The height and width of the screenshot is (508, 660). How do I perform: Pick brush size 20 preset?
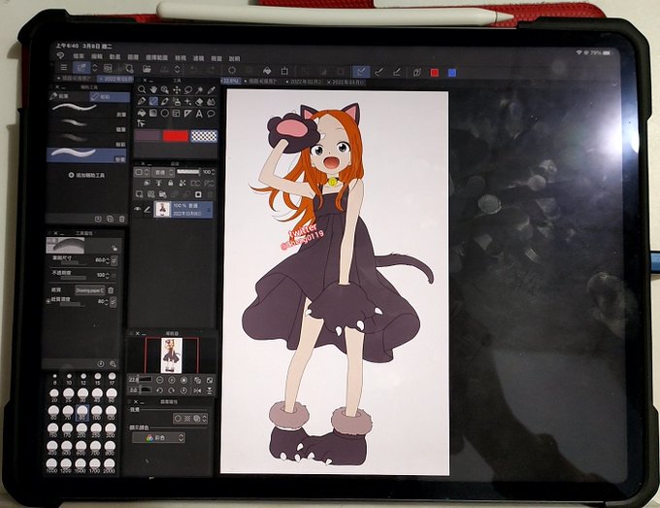pyautogui.click(x=54, y=394)
